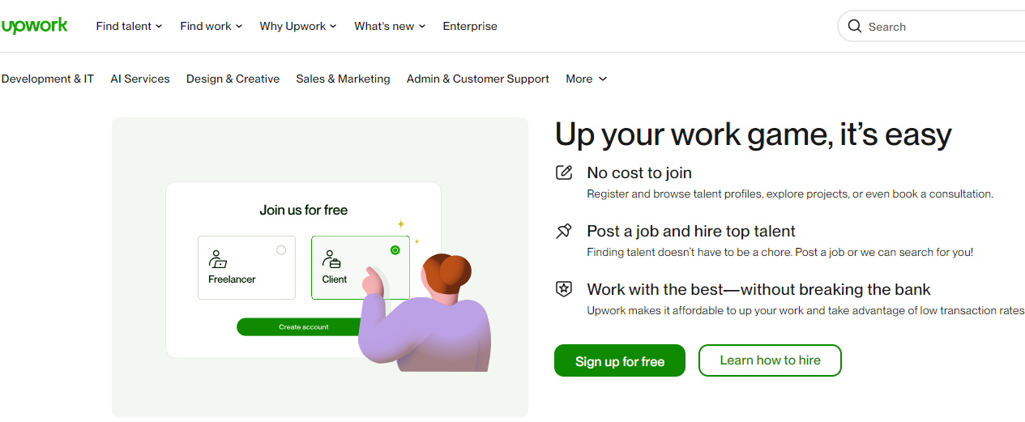The width and height of the screenshot is (1025, 422).
Task: Expand the More categories dropdown
Action: [586, 79]
